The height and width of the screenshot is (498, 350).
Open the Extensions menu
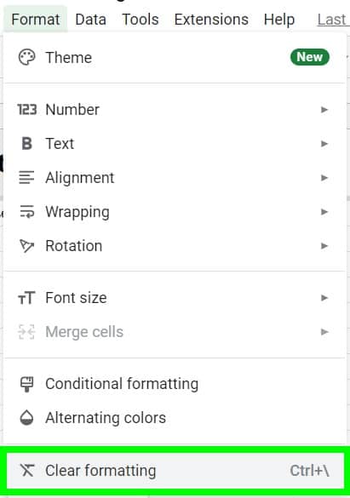[211, 20]
